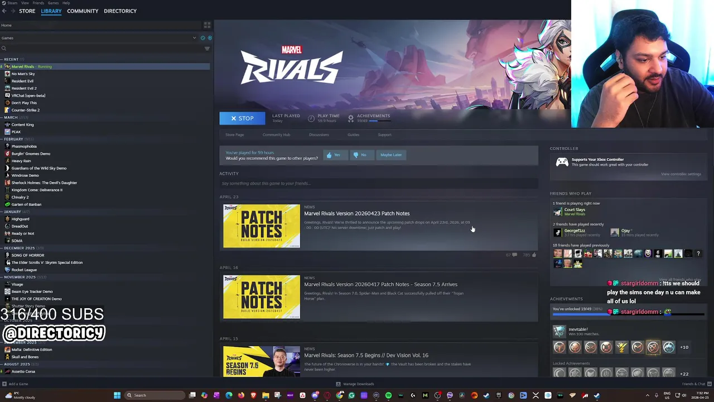Click the Maybe Later button
Viewport: 714px width, 402px height.
tap(391, 155)
